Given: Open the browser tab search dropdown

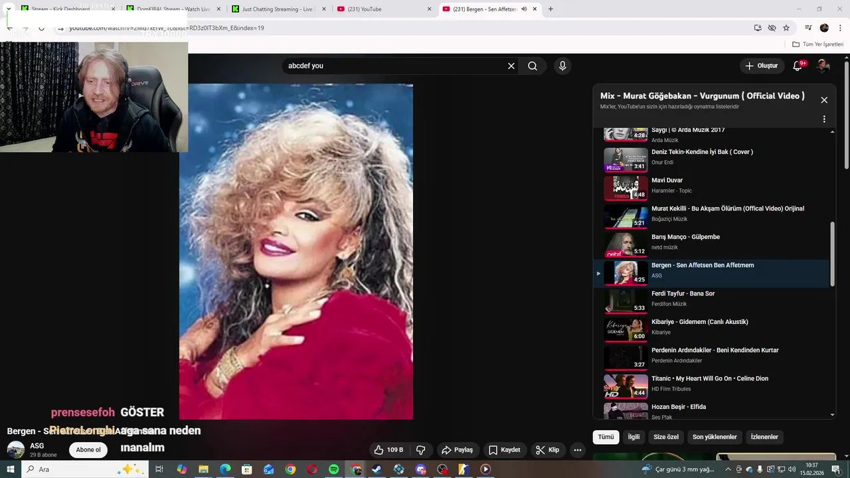Looking at the screenshot, I should point(9,9).
